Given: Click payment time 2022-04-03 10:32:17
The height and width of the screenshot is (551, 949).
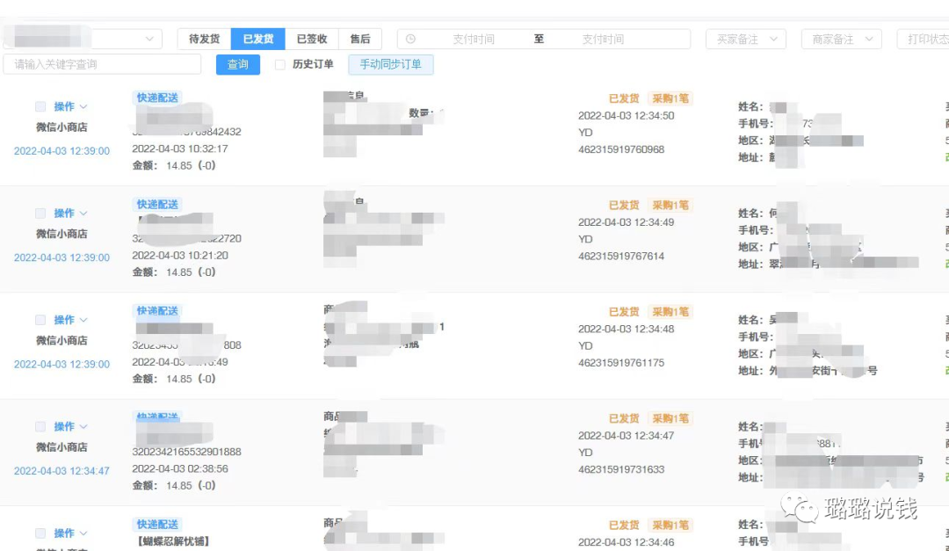Looking at the screenshot, I should (180, 149).
